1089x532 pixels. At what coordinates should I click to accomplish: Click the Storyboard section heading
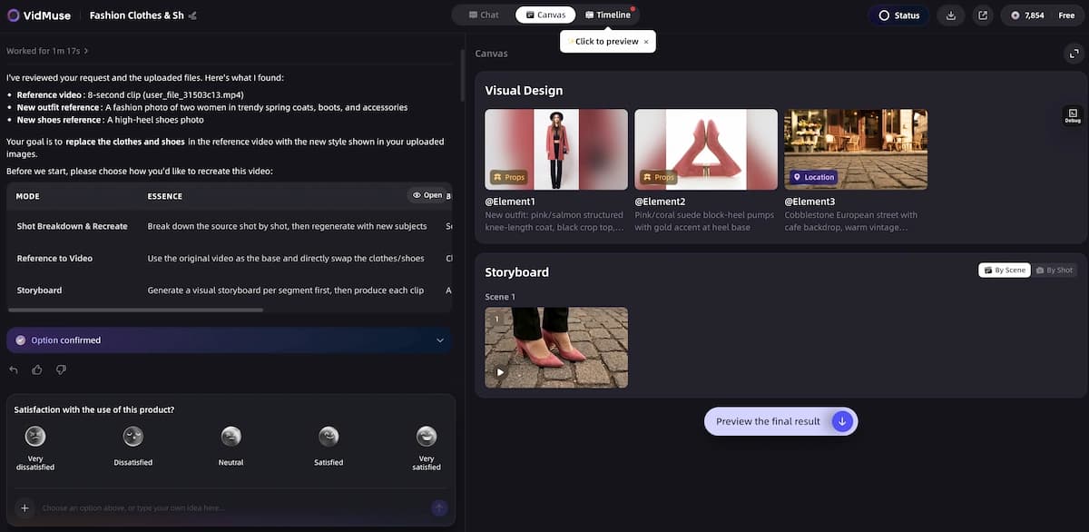click(516, 272)
